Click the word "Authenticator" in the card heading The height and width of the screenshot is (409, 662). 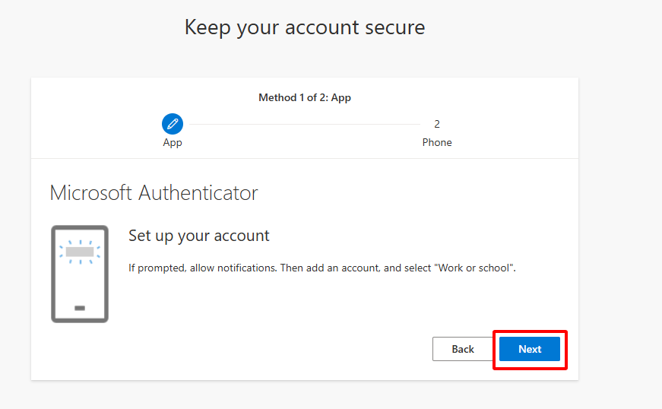[198, 193]
